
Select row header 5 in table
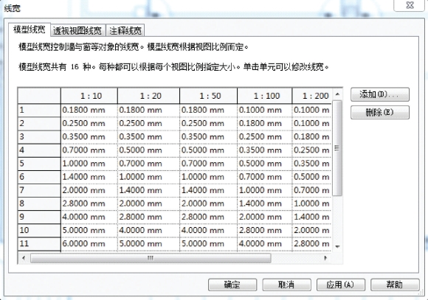(39, 164)
